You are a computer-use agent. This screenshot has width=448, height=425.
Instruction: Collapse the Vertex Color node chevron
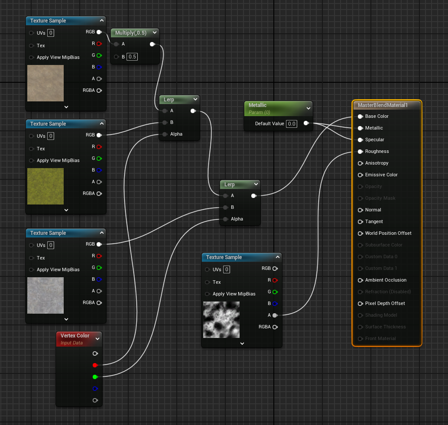(x=97, y=339)
